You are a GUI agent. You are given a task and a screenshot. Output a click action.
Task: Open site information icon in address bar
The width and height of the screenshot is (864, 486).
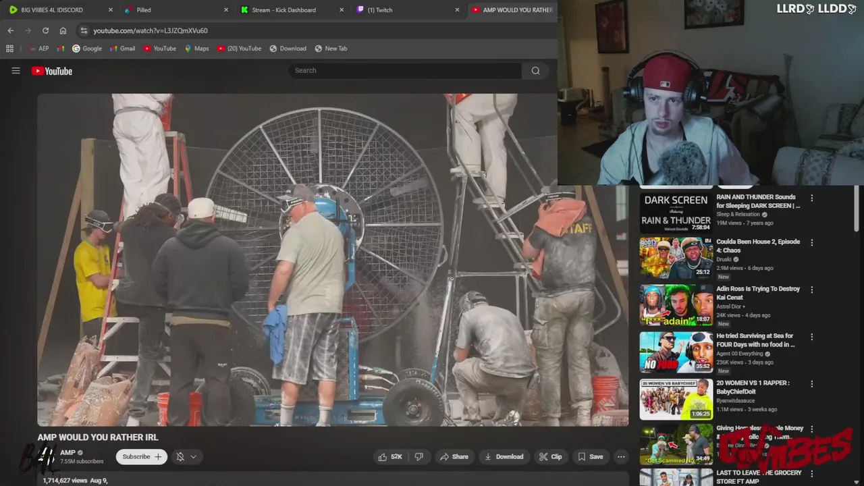pyautogui.click(x=83, y=30)
